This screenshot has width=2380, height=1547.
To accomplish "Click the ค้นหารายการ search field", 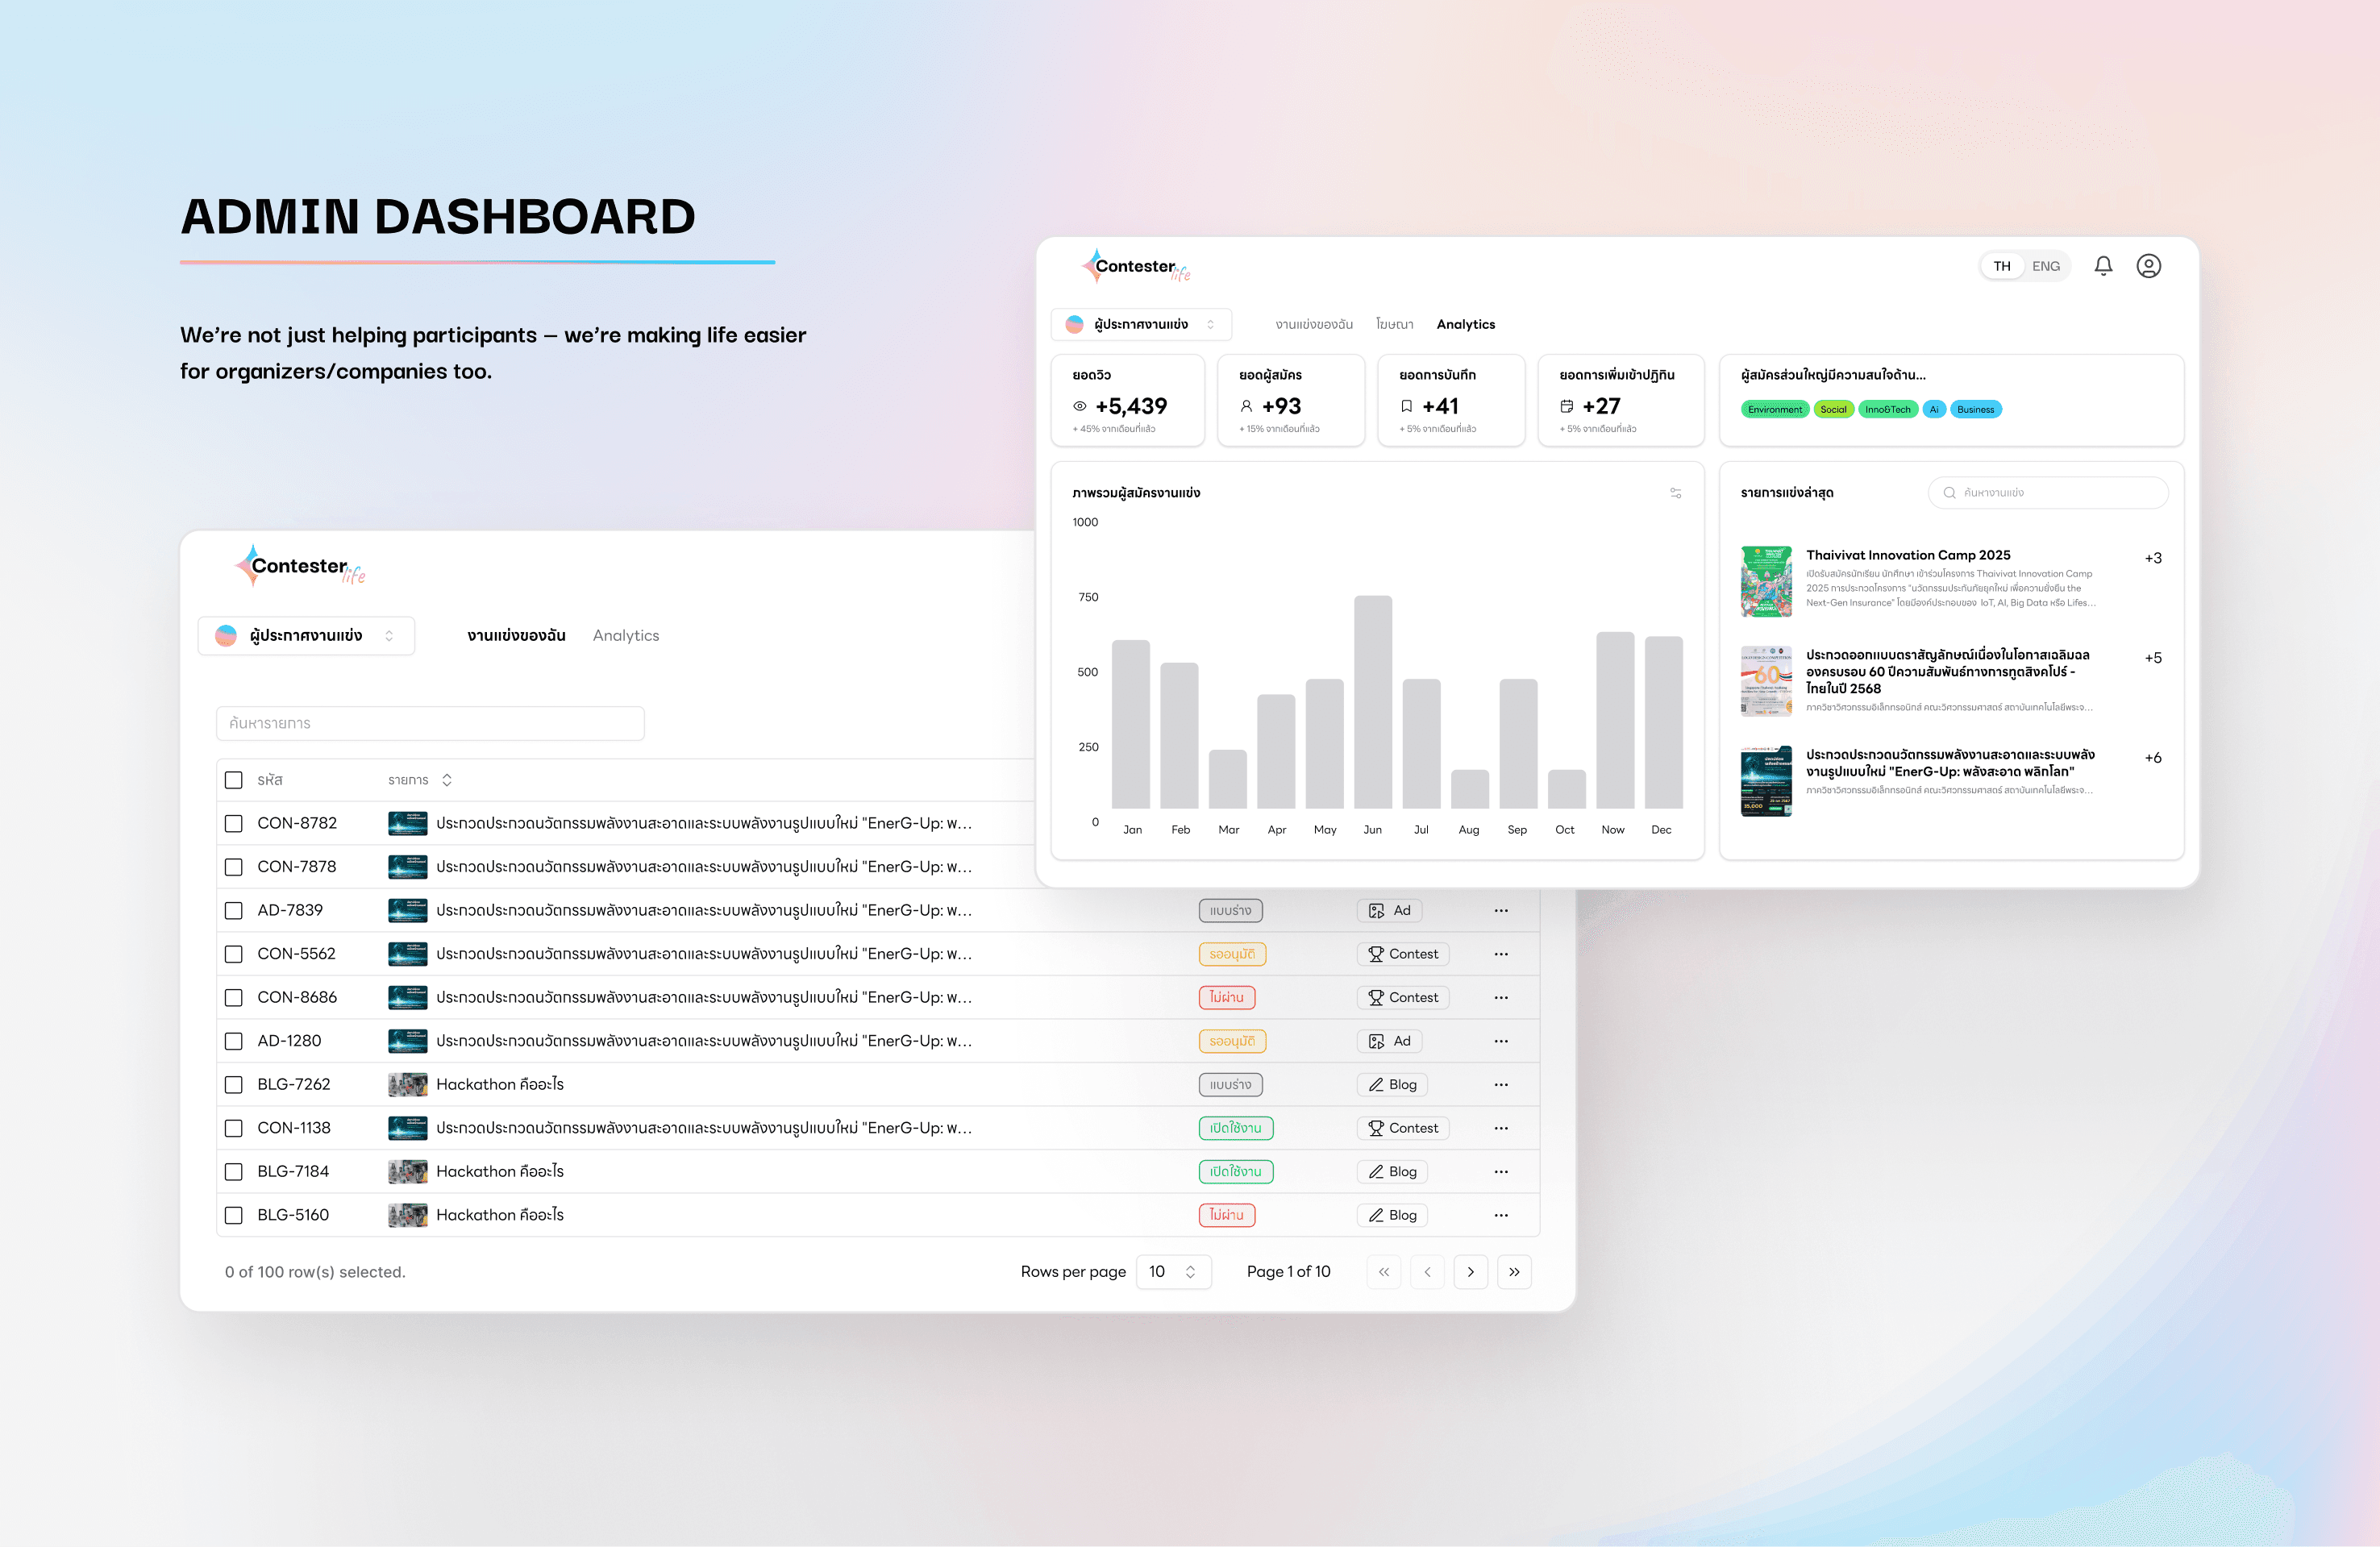I will click(430, 723).
